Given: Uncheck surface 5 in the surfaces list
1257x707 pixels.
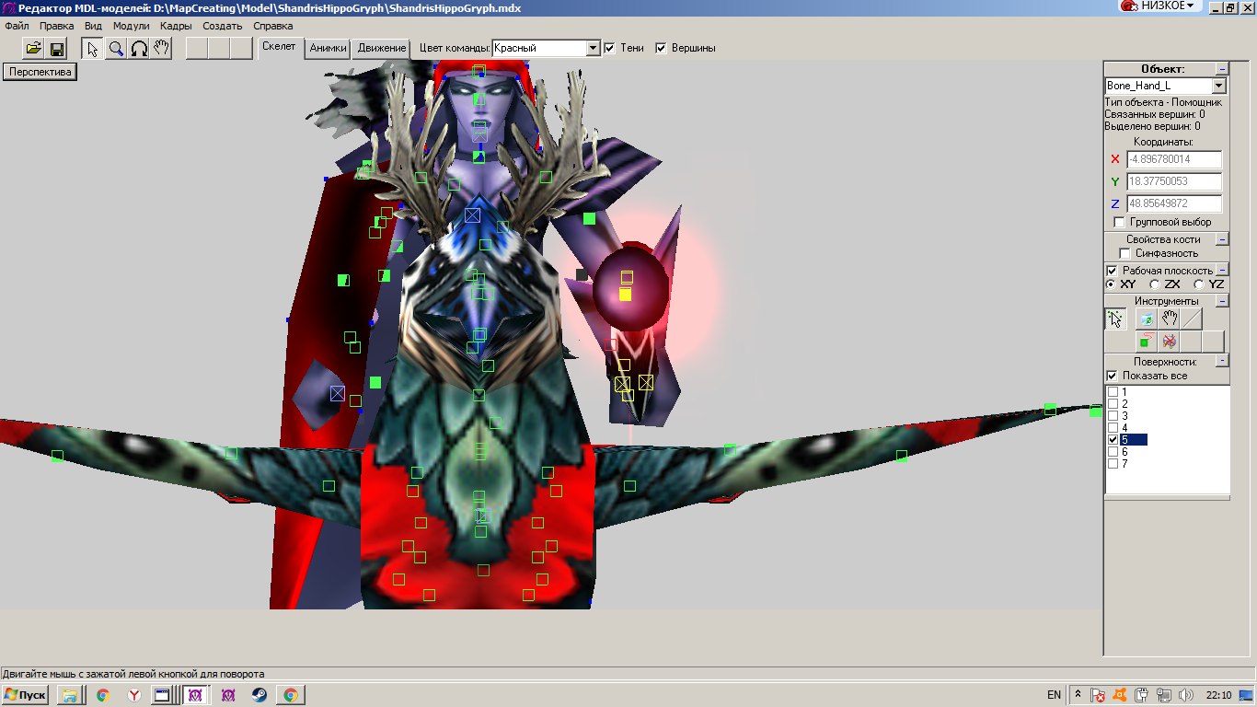Looking at the screenshot, I should (x=1113, y=440).
